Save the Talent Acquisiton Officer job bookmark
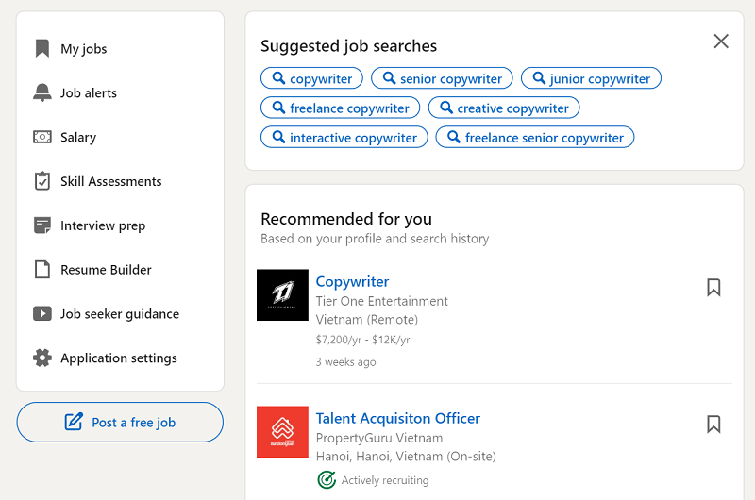 click(x=713, y=424)
